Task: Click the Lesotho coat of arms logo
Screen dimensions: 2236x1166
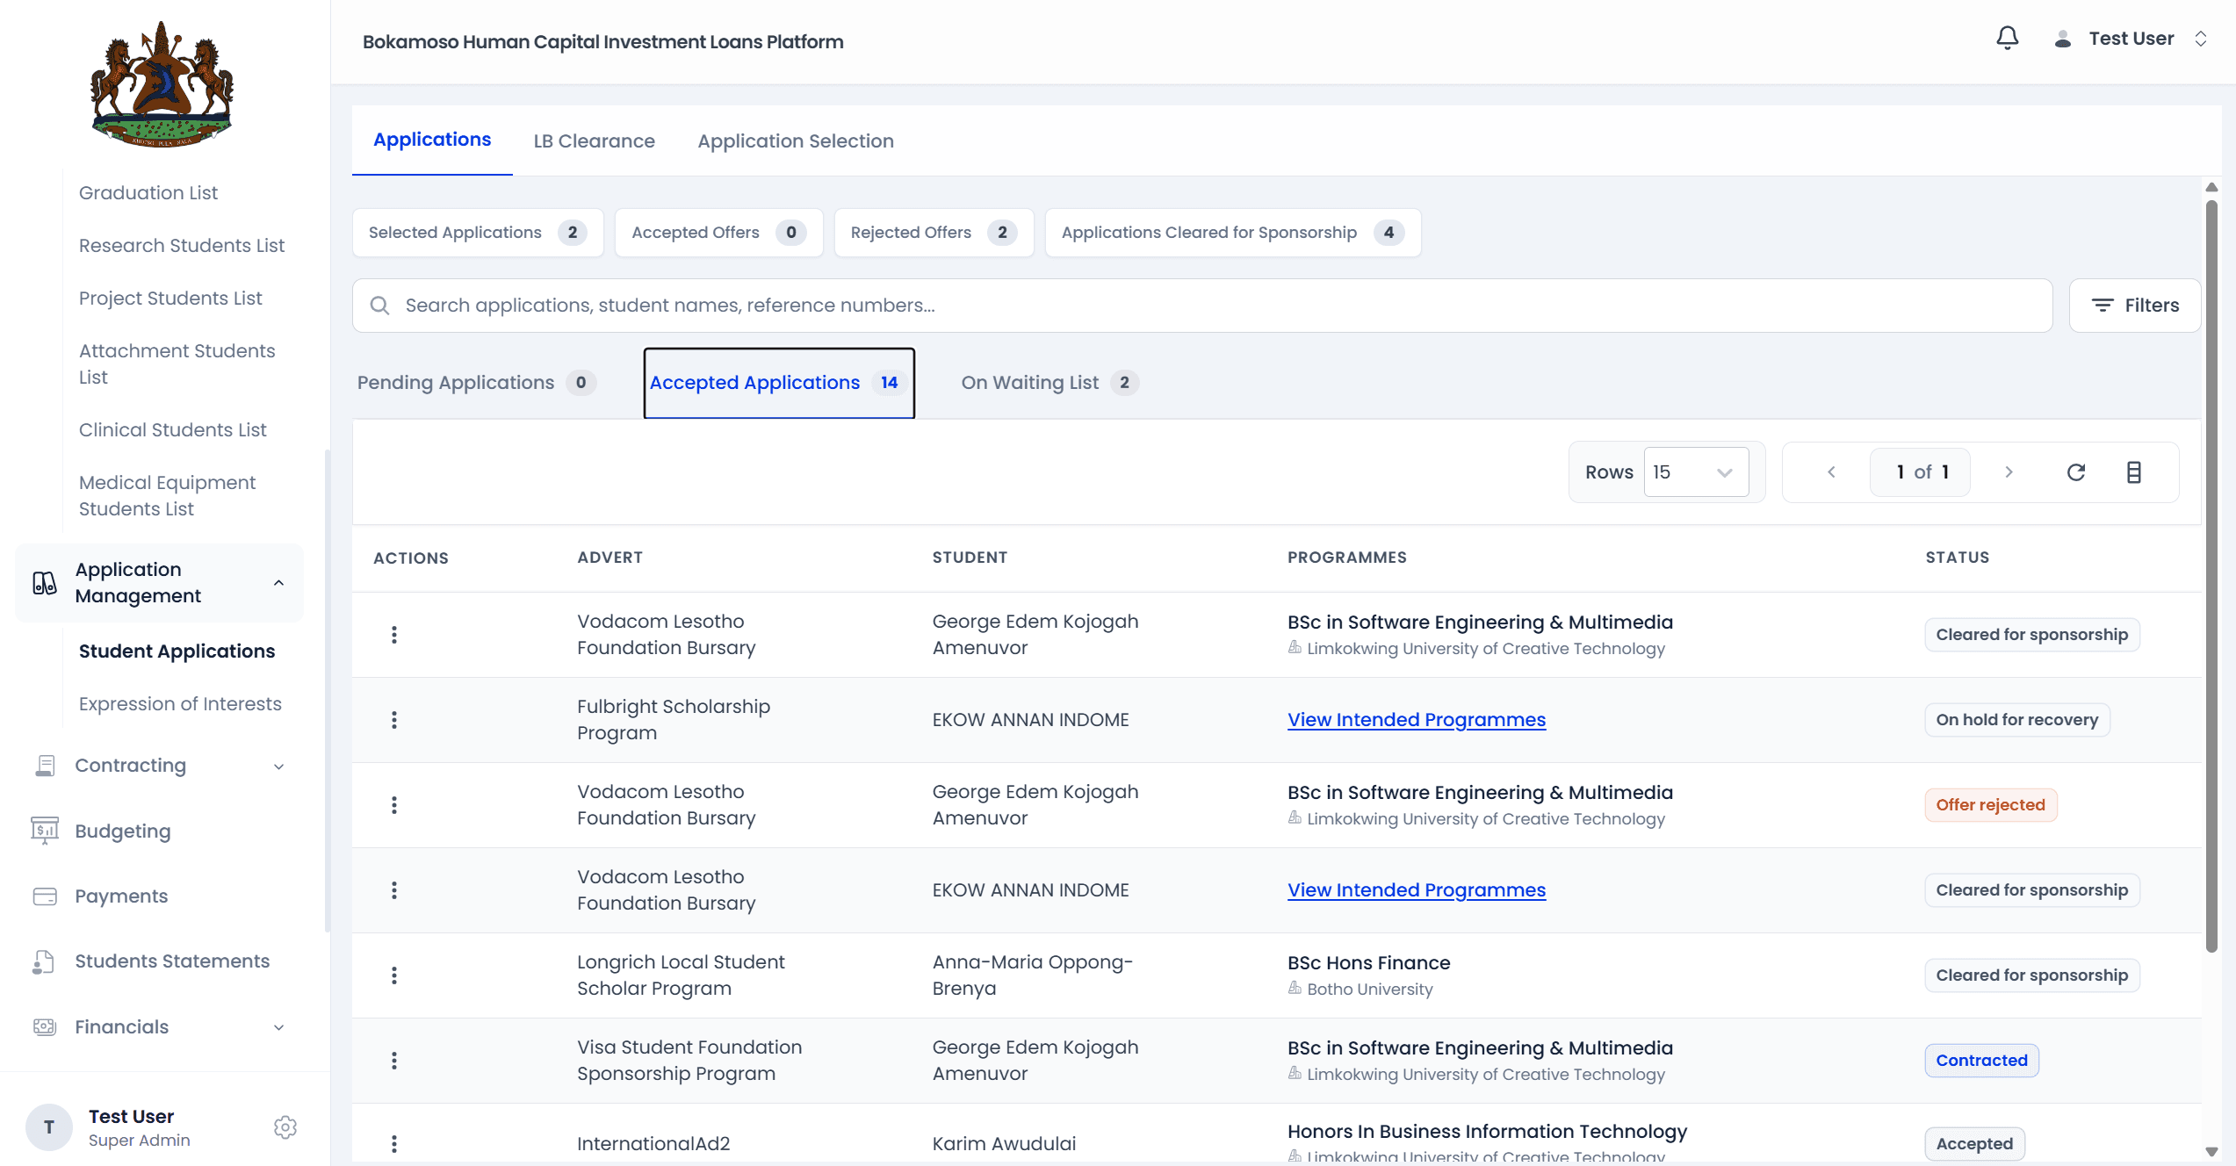Action: 162,84
